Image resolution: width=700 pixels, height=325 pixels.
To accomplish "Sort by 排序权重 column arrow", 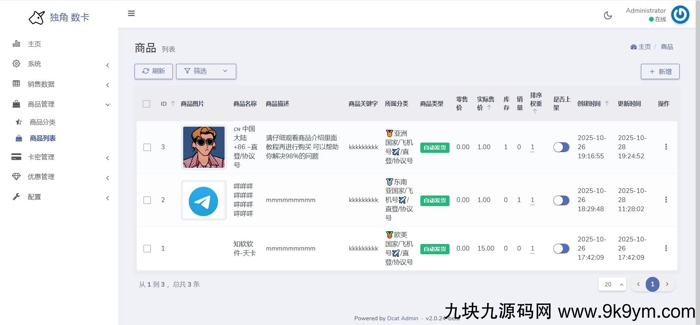I will [x=535, y=112].
